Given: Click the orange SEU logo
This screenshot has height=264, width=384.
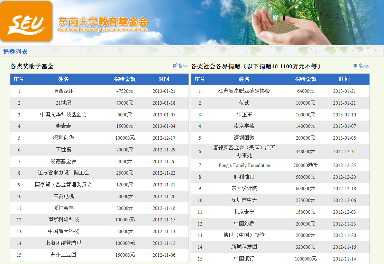Looking at the screenshot, I should coord(26,21).
